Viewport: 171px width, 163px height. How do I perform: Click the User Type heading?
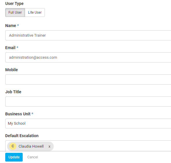click(x=15, y=3)
